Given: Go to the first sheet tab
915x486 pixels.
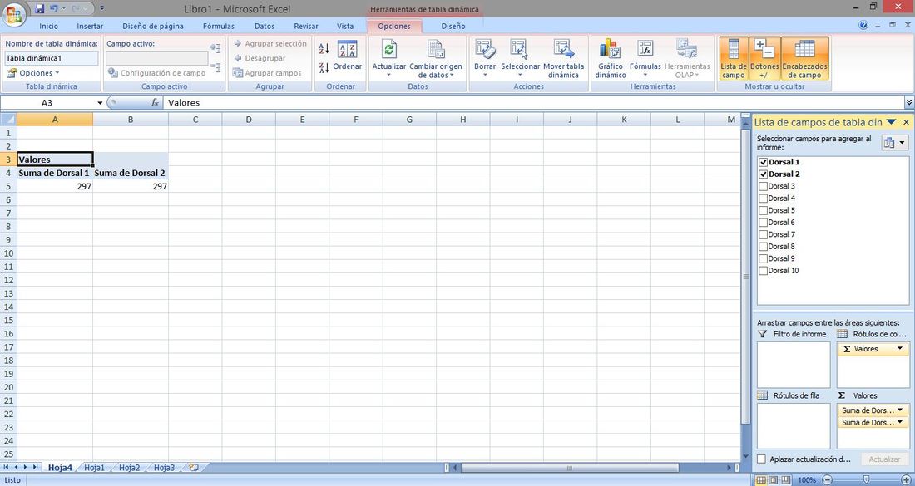Looking at the screenshot, I should pyautogui.click(x=7, y=468).
